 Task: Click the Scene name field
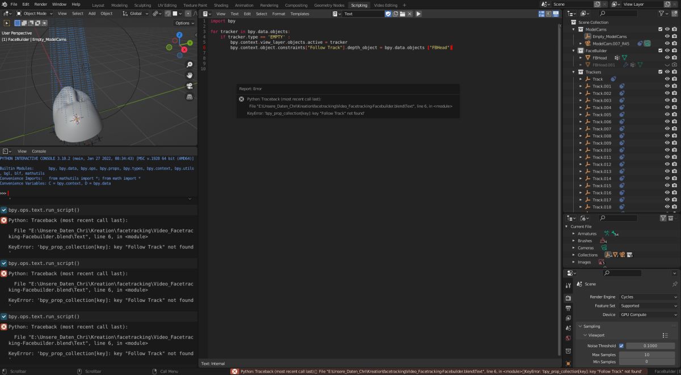pos(573,4)
